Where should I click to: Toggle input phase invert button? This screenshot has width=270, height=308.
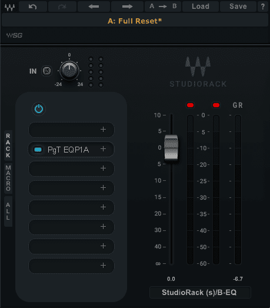(46, 71)
